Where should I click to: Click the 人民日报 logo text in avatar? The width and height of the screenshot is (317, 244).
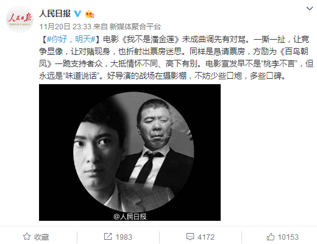[20, 18]
